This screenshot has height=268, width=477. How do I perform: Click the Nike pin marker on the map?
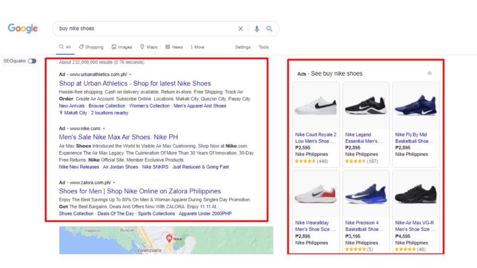(170, 238)
